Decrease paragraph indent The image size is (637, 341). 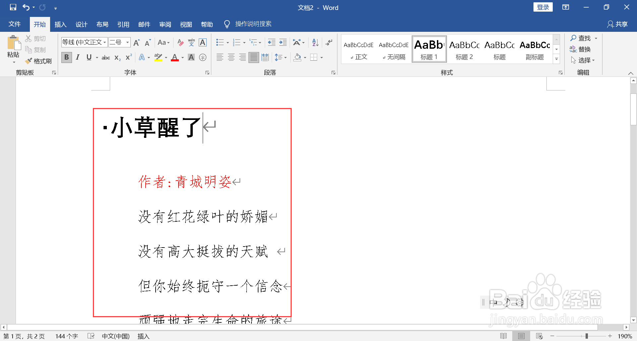[x=271, y=42]
